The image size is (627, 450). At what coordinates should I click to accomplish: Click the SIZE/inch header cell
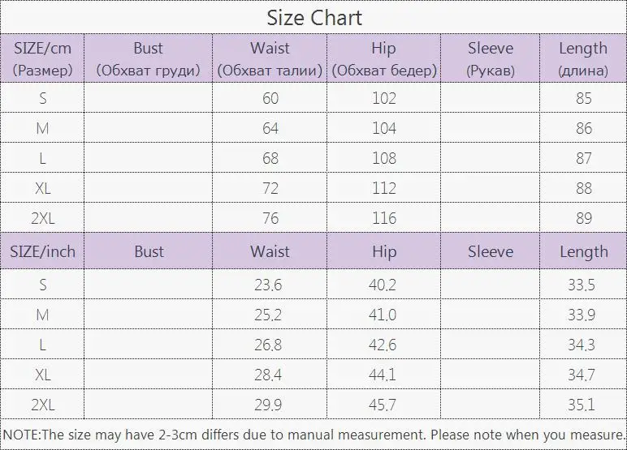(42, 251)
